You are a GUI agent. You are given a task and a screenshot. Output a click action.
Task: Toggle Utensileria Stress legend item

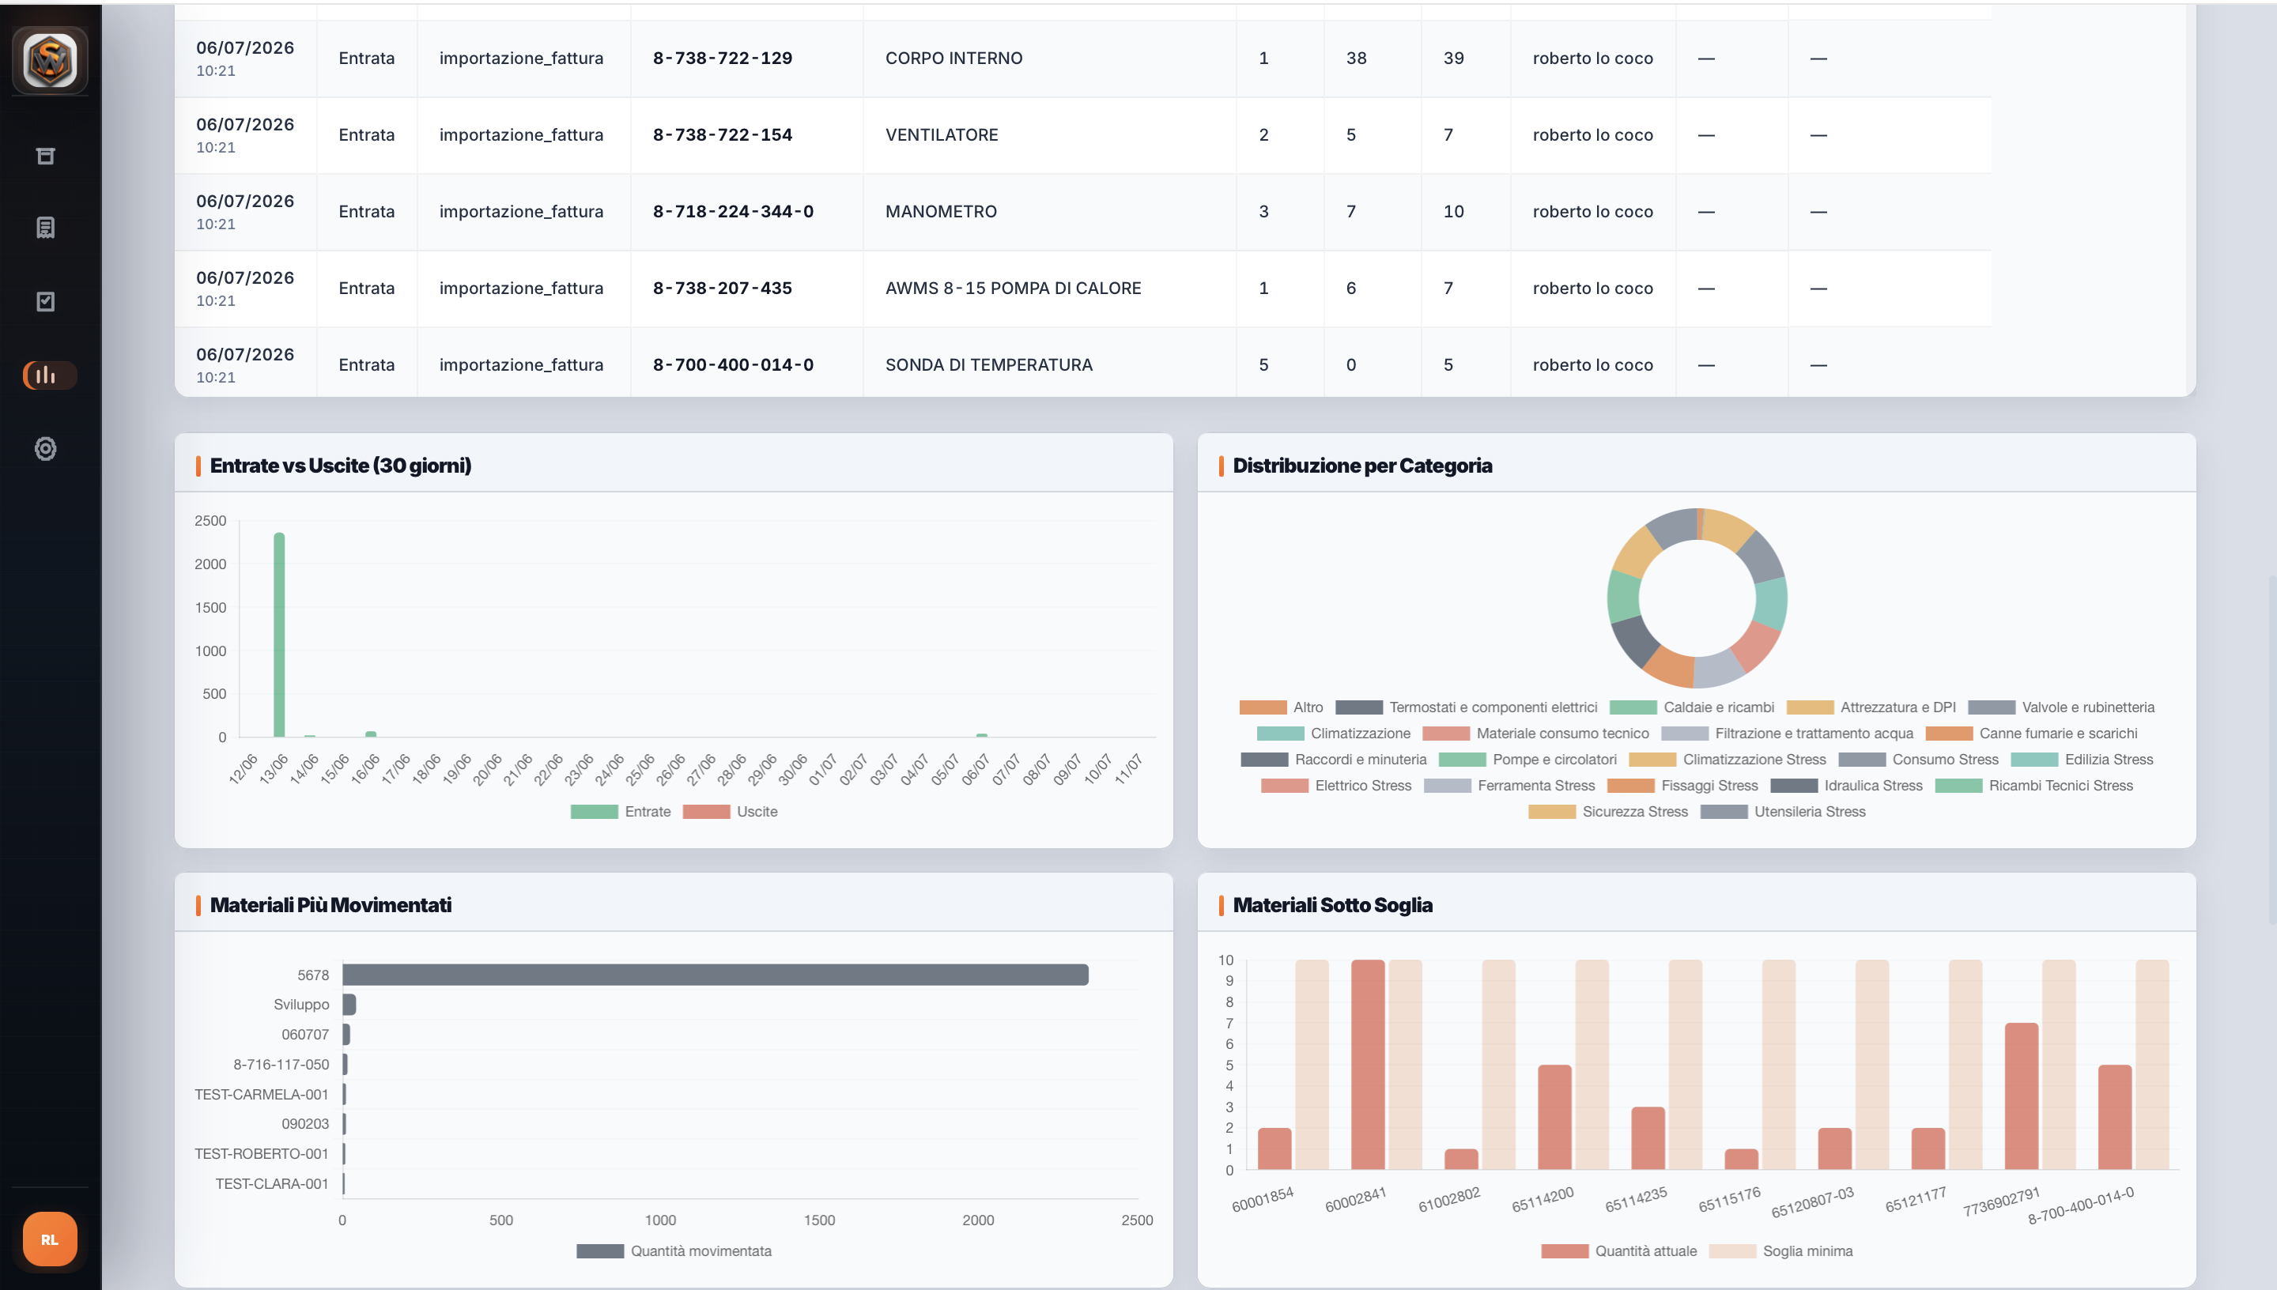point(1783,812)
